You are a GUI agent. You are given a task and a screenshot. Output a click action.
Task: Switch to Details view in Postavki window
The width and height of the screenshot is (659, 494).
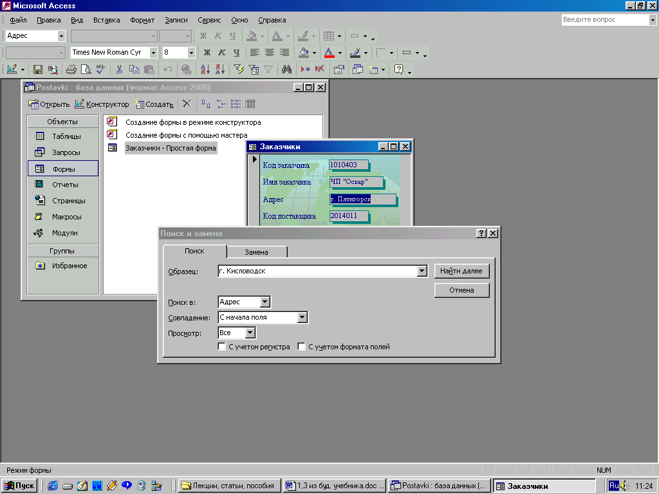pos(250,104)
